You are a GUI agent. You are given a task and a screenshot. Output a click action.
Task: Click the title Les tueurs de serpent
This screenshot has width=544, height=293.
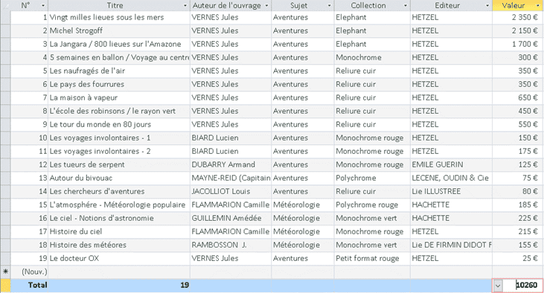[87, 164]
